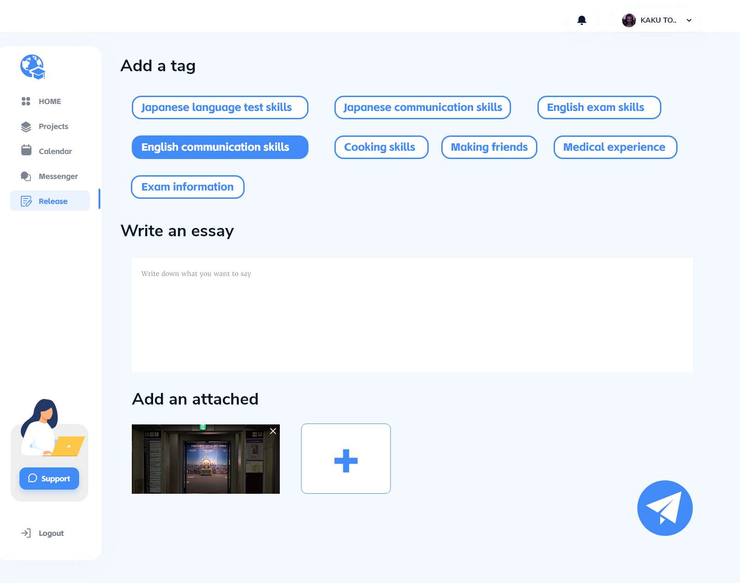Click the essay text area

coord(412,314)
